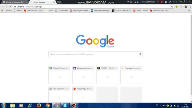Pause the Bandicam recording
The image size is (192, 108).
[x=158, y=2]
